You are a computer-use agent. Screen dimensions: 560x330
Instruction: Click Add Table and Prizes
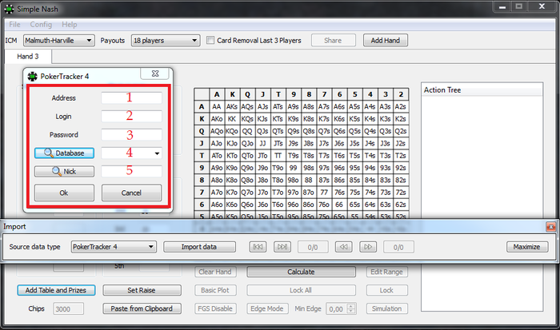56,290
